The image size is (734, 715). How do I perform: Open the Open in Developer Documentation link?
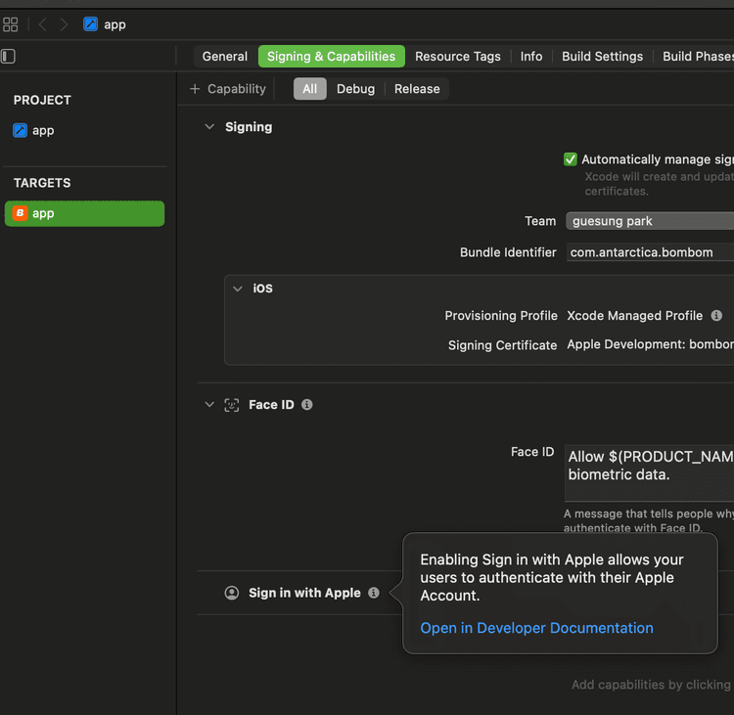tap(536, 628)
